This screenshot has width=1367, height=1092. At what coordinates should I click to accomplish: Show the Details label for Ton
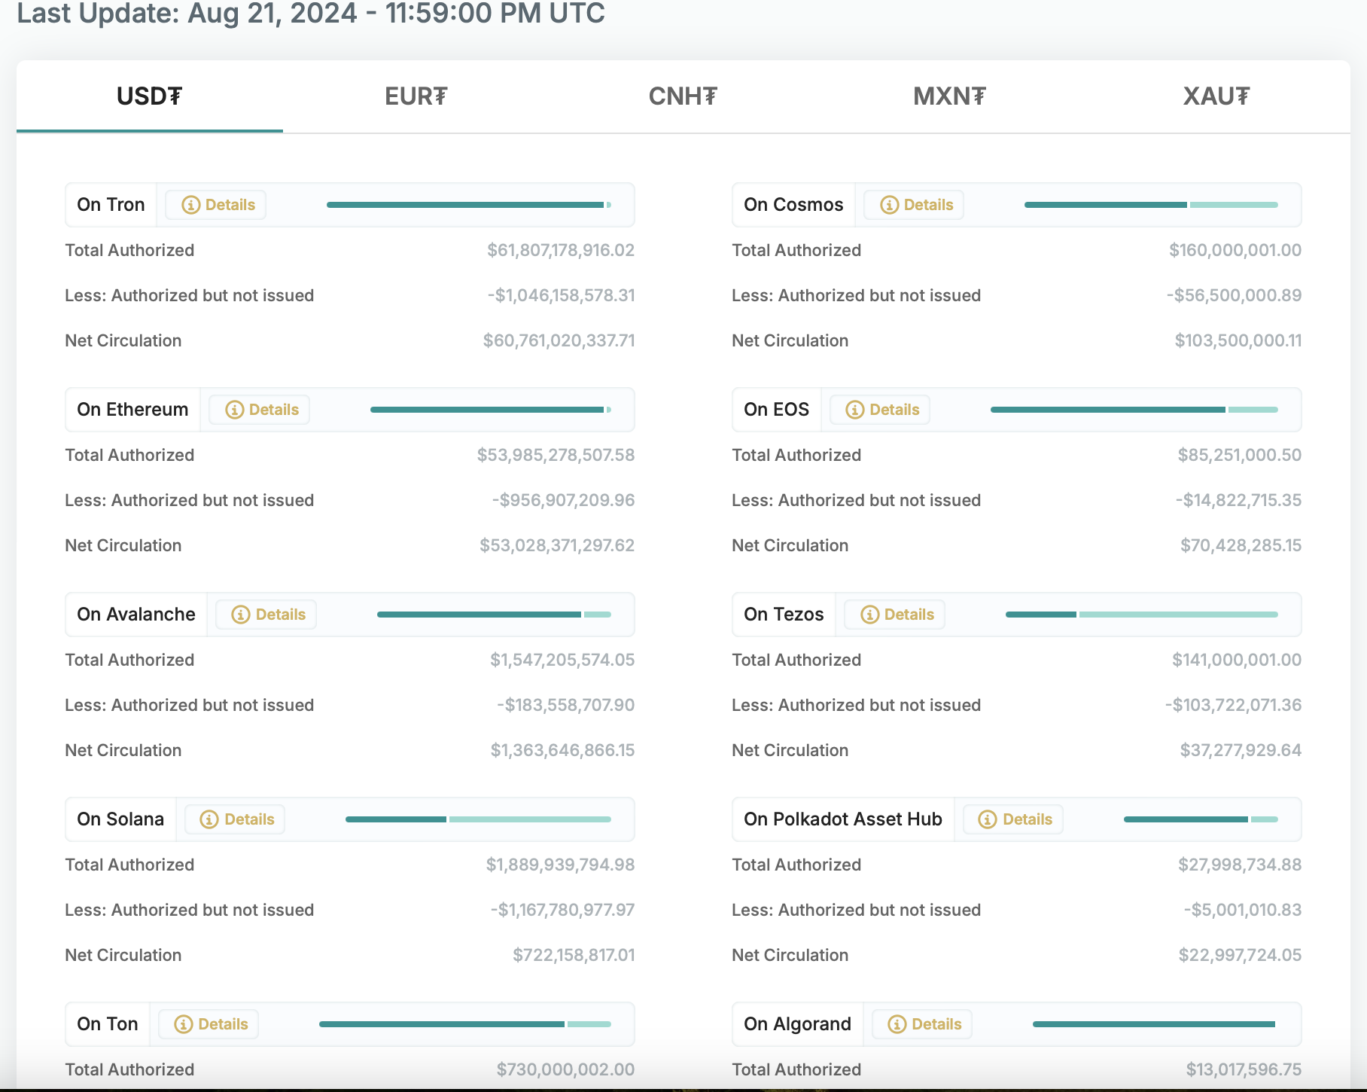click(x=224, y=1024)
